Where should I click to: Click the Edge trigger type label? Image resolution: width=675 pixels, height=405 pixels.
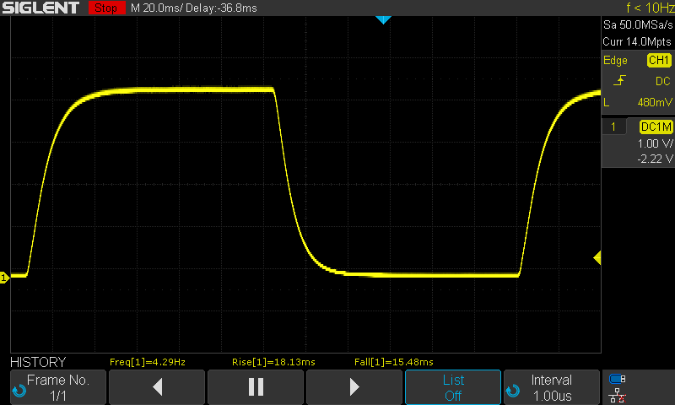[x=615, y=61]
